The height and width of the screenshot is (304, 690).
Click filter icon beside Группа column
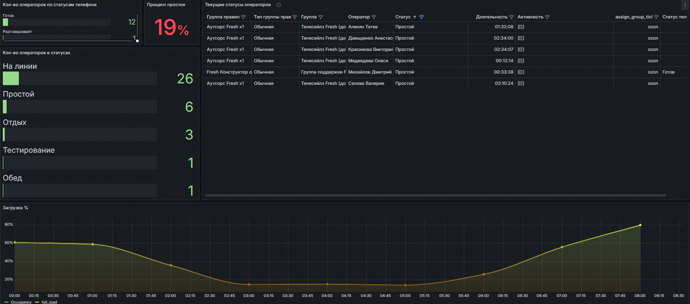(x=320, y=17)
